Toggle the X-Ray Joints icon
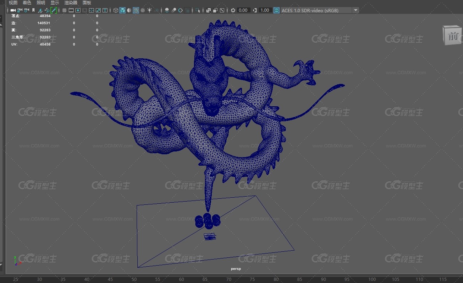This screenshot has width=463, height=283. pos(222,10)
